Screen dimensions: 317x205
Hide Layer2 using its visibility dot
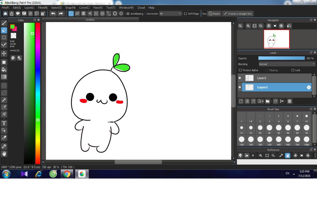[x=240, y=78]
